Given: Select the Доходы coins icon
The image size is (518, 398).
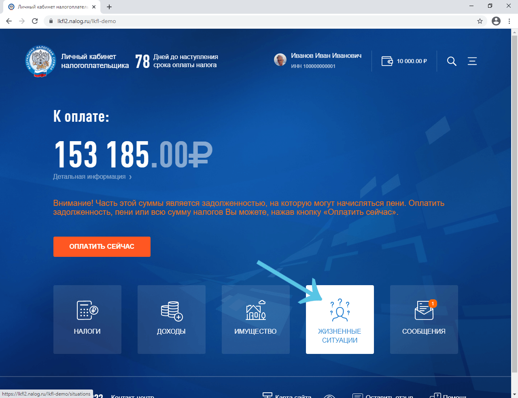Looking at the screenshot, I should (171, 311).
